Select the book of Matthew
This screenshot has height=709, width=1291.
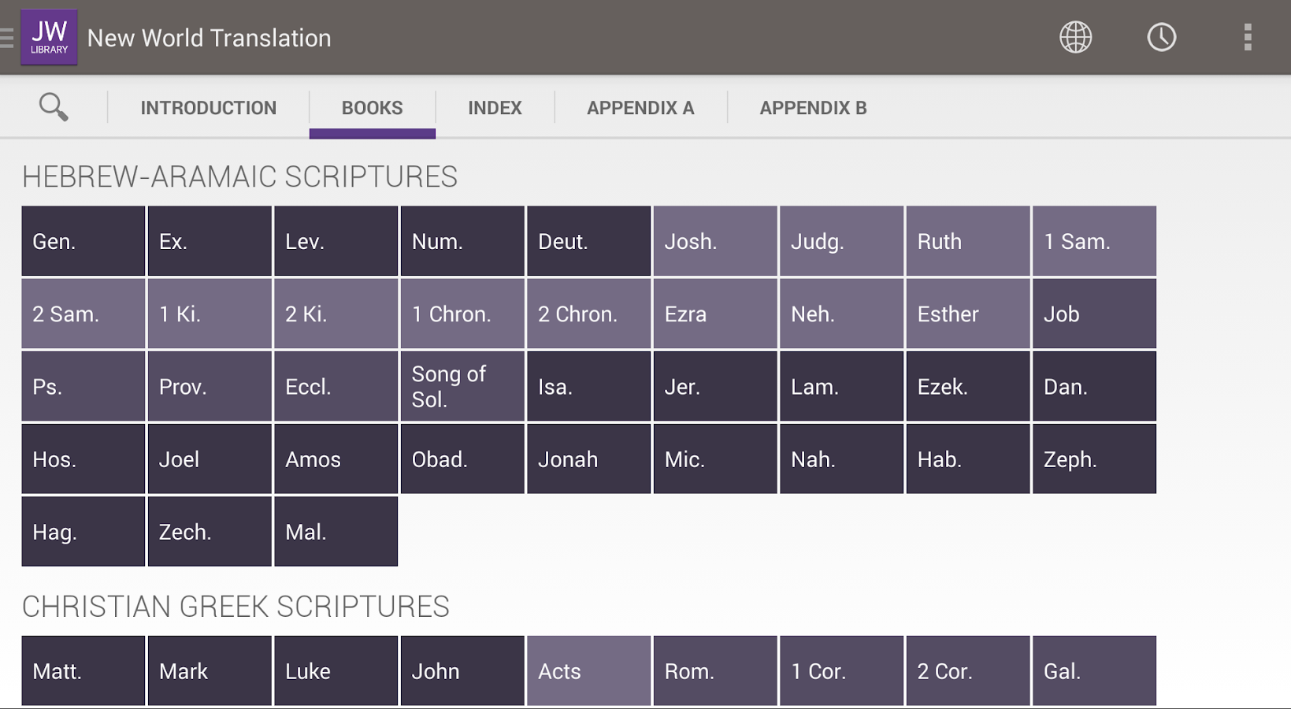[x=83, y=670]
